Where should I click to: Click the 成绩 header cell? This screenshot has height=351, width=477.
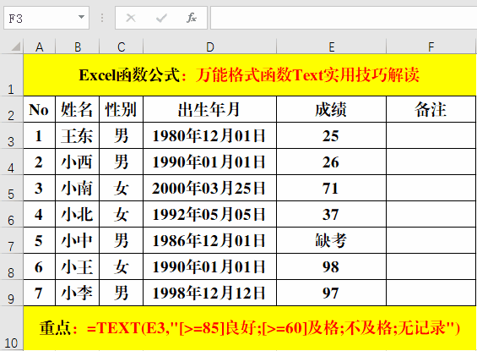pos(331,109)
